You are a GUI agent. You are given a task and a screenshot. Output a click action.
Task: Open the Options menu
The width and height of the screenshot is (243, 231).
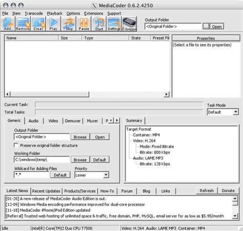tap(73, 13)
